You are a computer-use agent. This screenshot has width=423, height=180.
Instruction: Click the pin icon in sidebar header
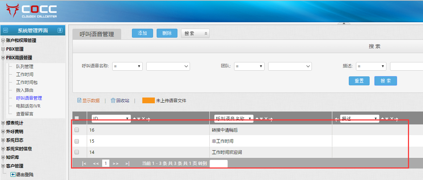tap(60, 30)
